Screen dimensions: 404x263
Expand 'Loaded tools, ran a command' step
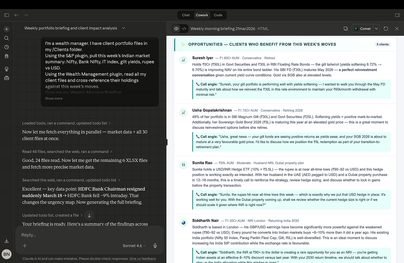coord(67,123)
